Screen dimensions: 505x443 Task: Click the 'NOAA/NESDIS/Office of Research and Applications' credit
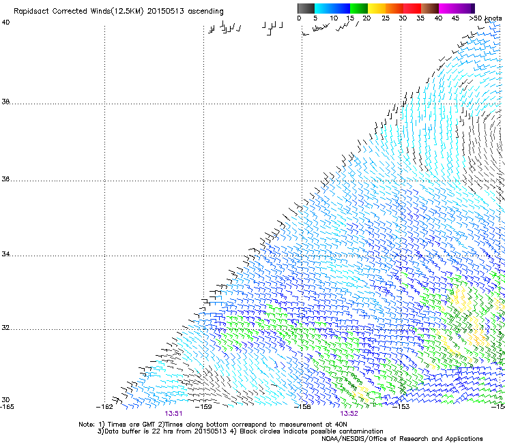click(x=402, y=439)
